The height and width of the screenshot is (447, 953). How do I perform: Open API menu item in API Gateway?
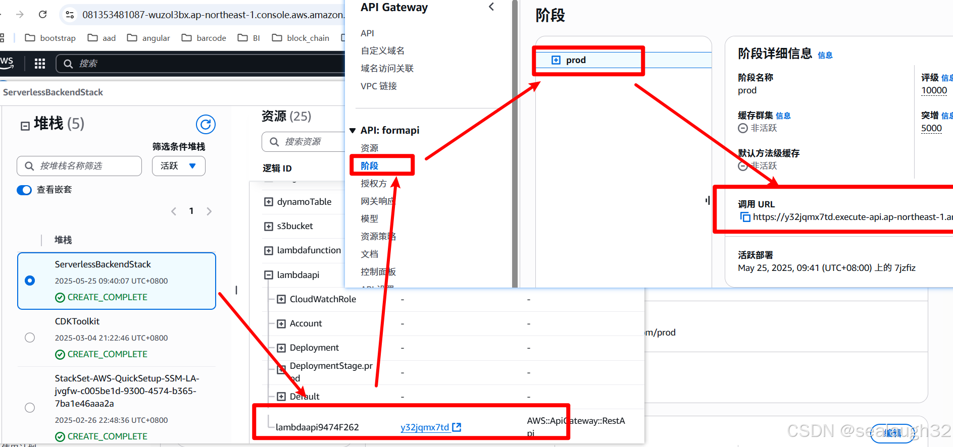pos(367,33)
